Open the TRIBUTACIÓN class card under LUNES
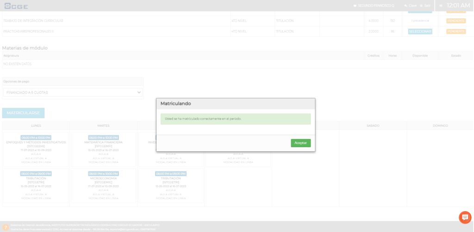 36,185
